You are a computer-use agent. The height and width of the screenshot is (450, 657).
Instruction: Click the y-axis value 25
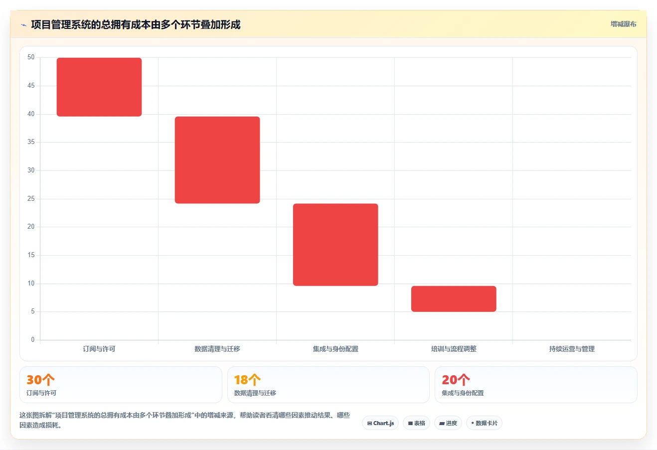pos(31,199)
